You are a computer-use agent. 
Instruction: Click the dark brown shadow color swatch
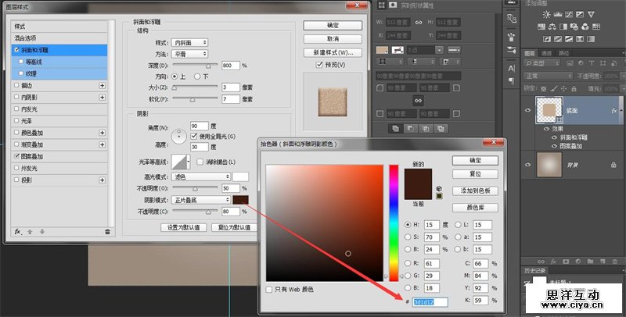(240, 200)
